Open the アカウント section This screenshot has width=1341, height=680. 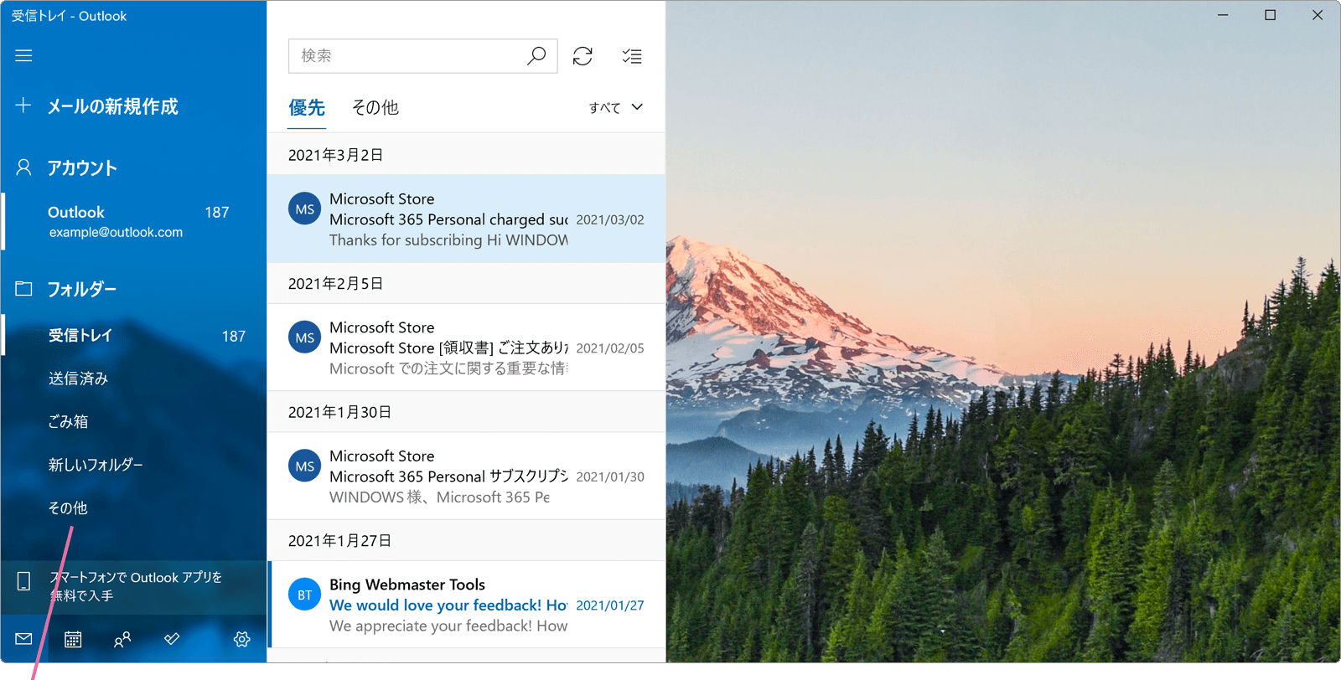click(82, 167)
